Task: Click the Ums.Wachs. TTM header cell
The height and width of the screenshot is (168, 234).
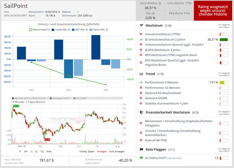Action: [179, 3]
